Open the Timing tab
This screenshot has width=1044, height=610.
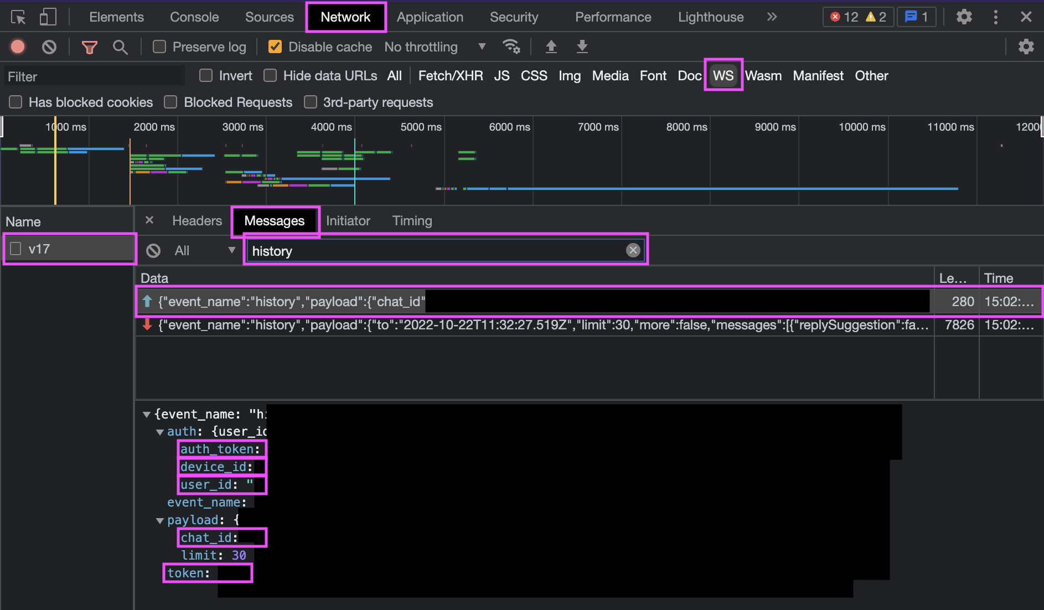(x=412, y=220)
